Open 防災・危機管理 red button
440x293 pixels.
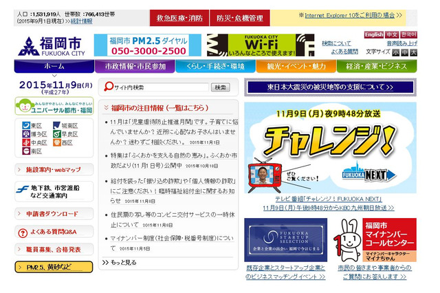point(240,18)
